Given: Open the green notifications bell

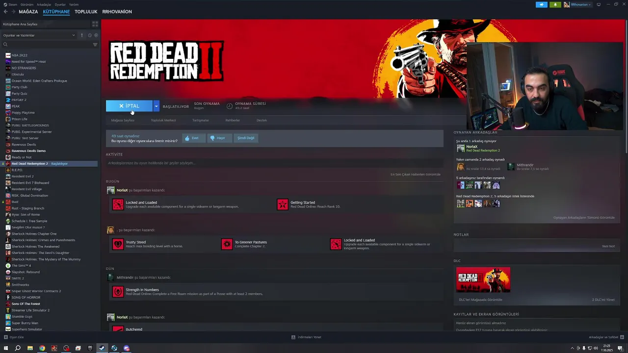Looking at the screenshot, I should tap(555, 4).
